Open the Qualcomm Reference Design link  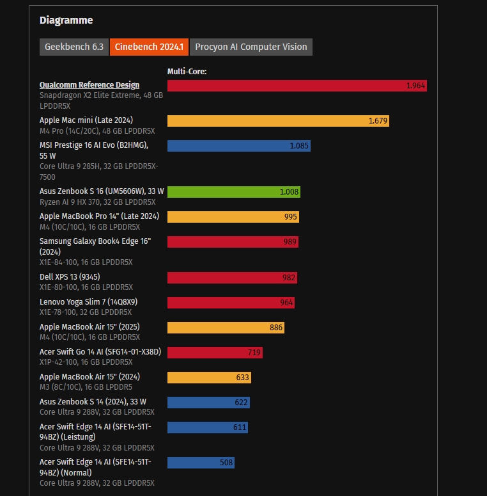[89, 85]
